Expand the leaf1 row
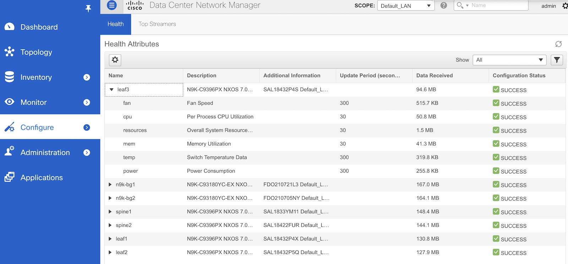Image resolution: width=568 pixels, height=264 pixels. click(110, 239)
